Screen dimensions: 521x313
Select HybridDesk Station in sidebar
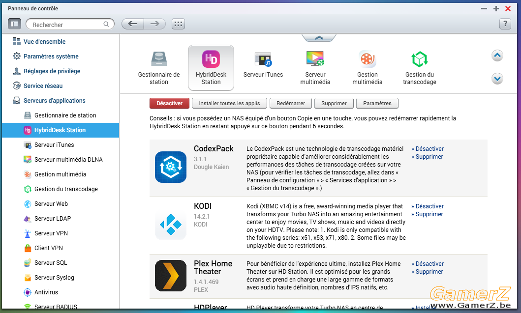click(x=61, y=130)
